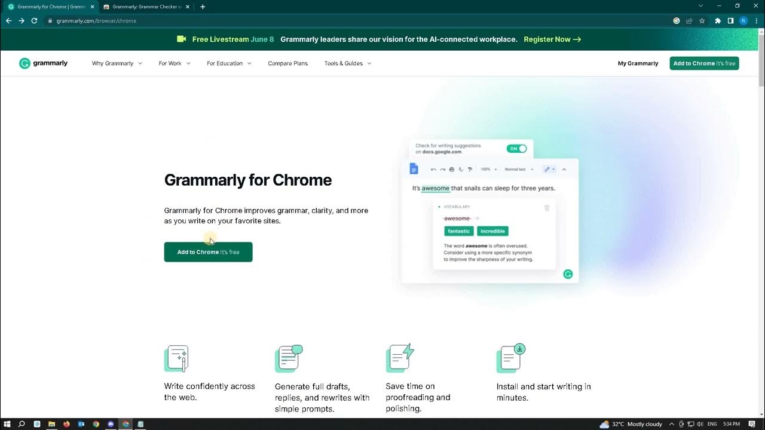
Task: Switch to the Grammarly Grammar Checker tab
Action: coord(146,7)
